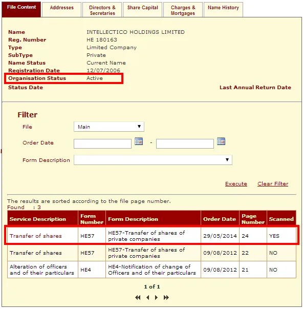Open the end Order Date calendar picker
Screen dimensions: 303x309
coord(221,141)
